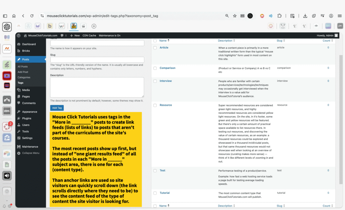
Task: Click into the Slug text field
Action: (97, 60)
